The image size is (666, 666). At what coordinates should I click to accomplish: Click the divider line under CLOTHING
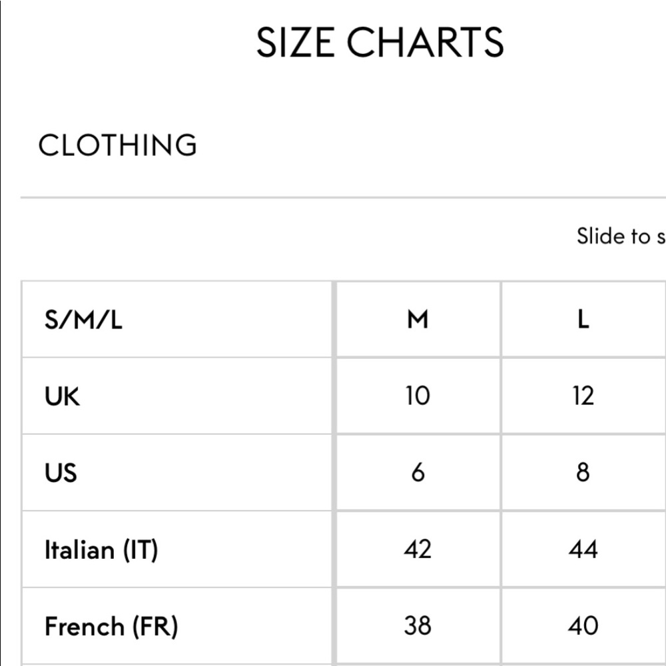[x=343, y=198]
